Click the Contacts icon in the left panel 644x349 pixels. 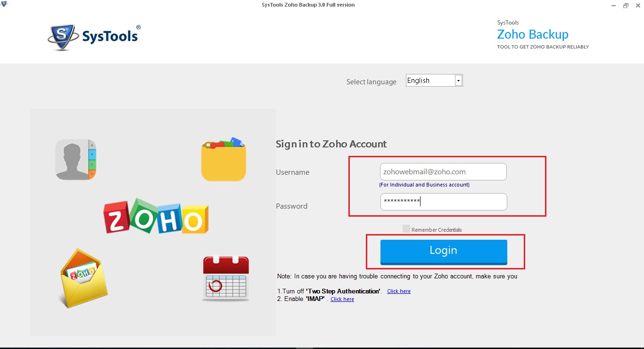click(x=76, y=159)
